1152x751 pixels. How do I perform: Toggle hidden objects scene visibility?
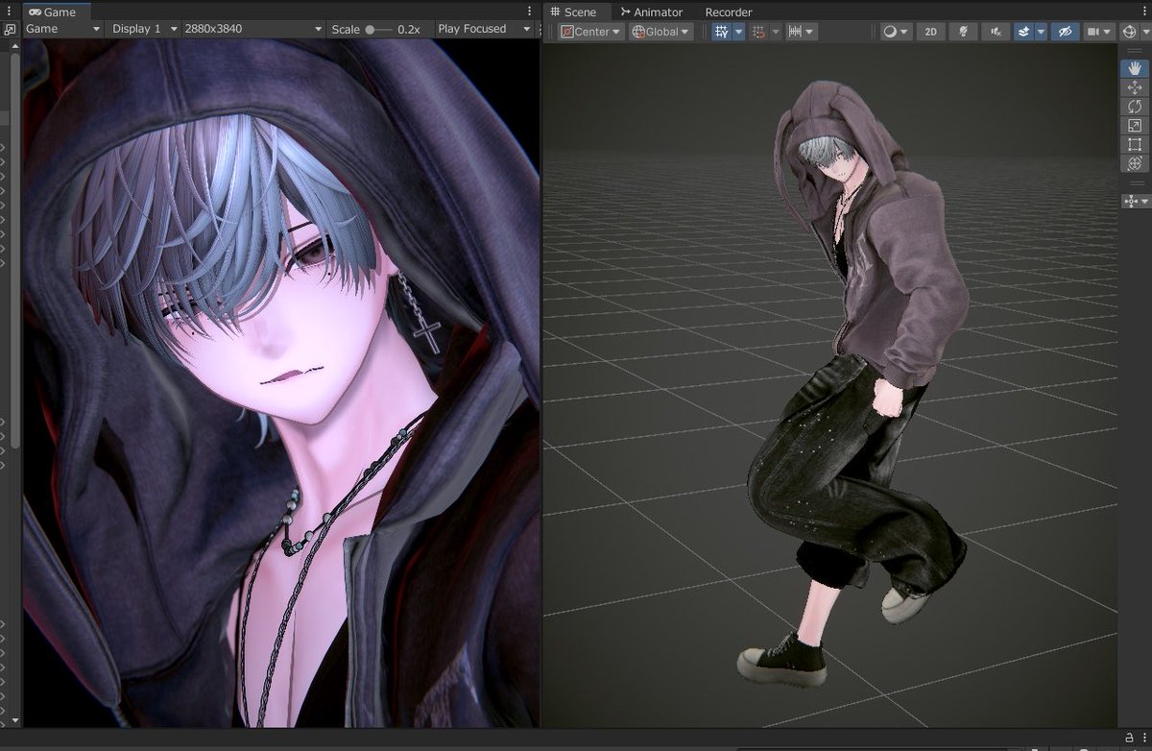1064,32
